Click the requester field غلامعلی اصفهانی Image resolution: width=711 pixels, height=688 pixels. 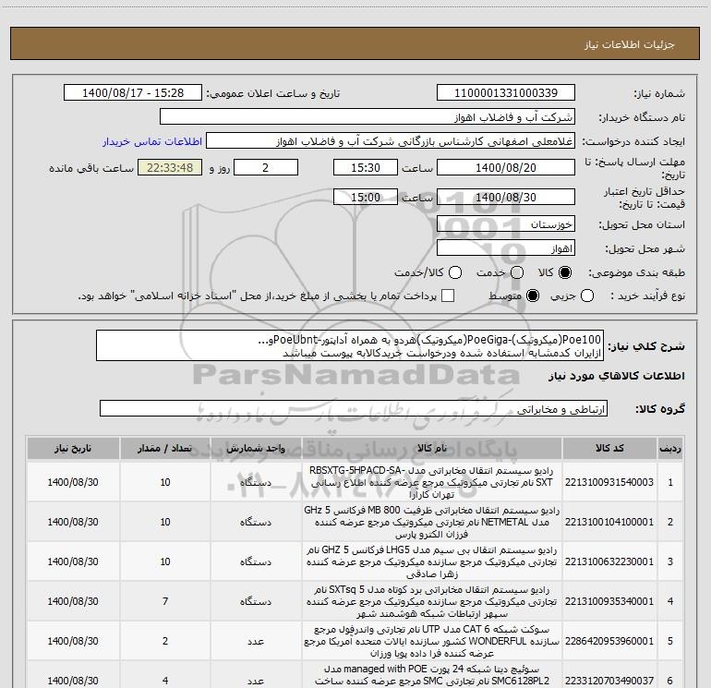(x=391, y=141)
